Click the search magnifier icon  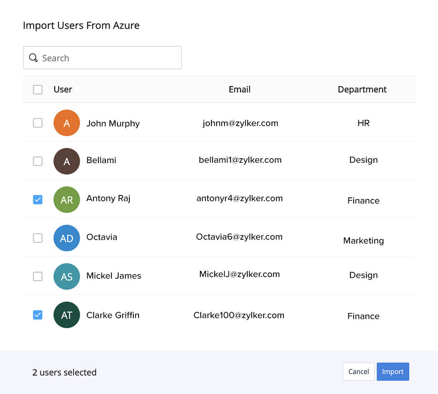point(33,58)
